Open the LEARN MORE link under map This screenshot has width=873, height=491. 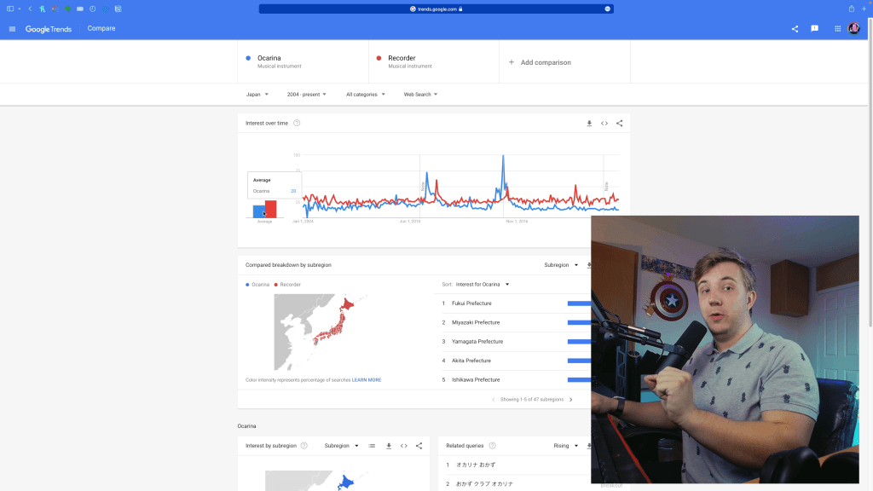pos(367,380)
